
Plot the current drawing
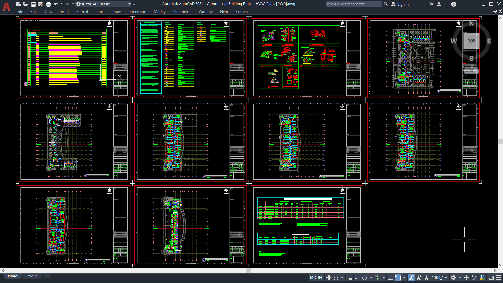pos(48,4)
